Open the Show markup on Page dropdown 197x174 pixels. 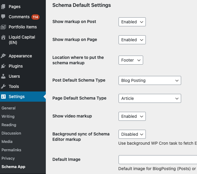[132, 40]
